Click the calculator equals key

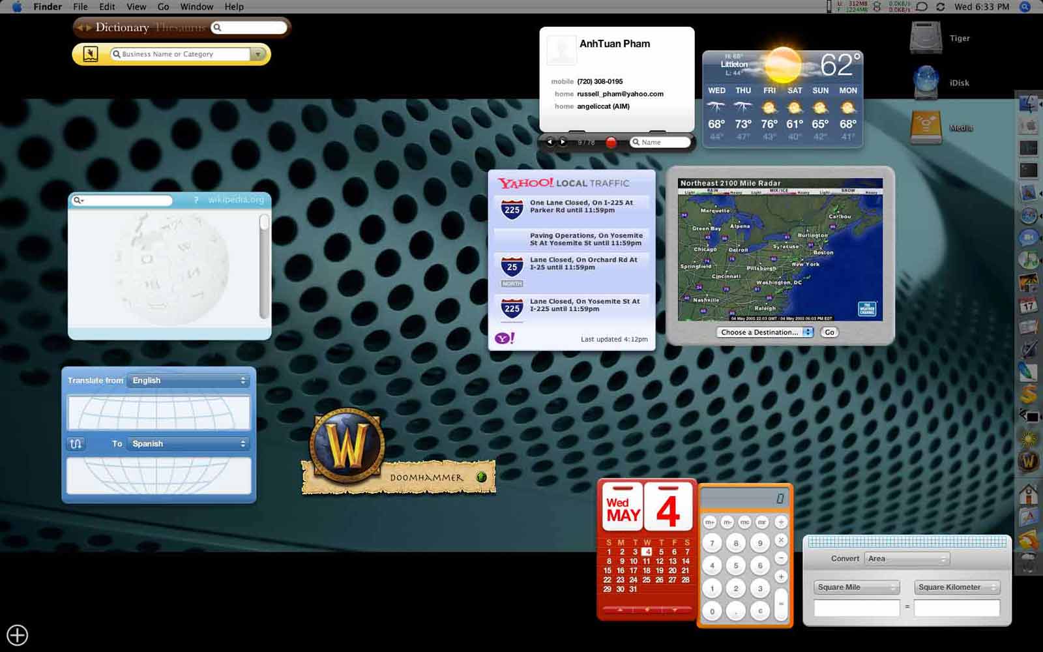(781, 603)
